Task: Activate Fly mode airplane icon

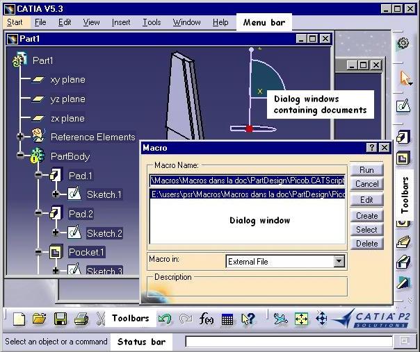Action: (280, 319)
